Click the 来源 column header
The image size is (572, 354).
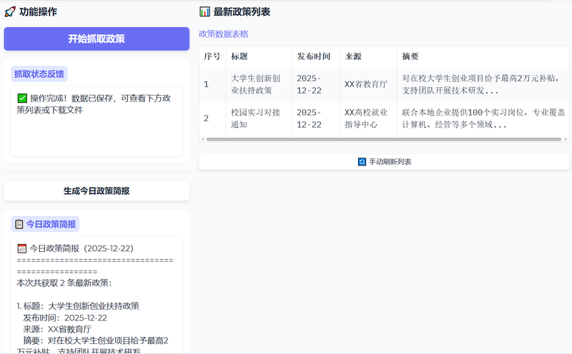tap(353, 56)
